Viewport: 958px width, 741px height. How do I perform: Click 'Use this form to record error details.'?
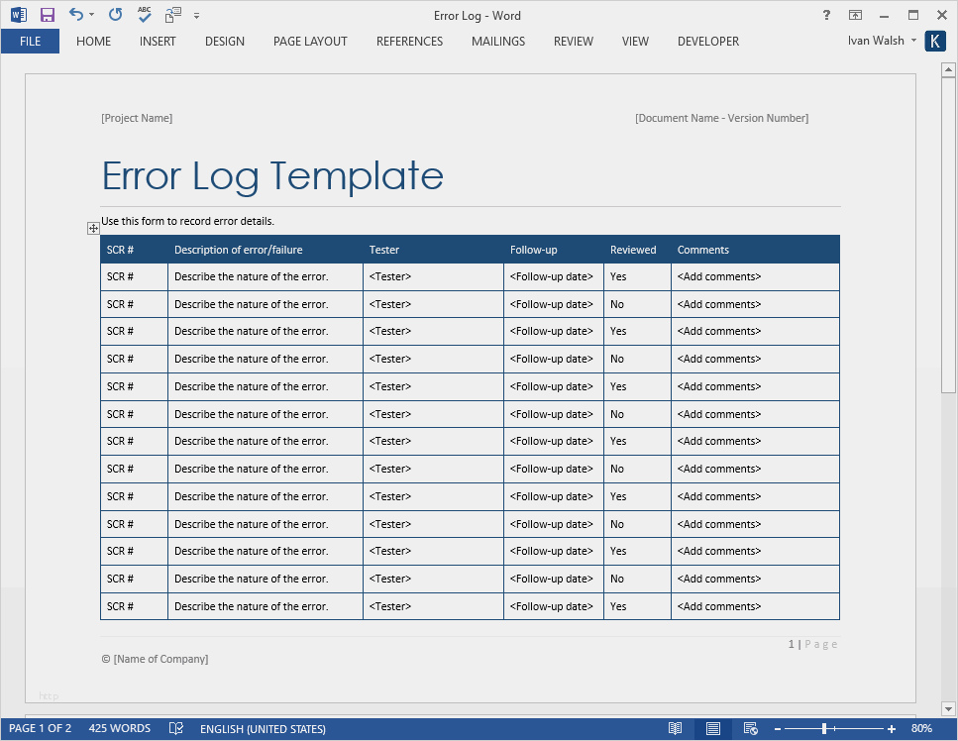(x=187, y=221)
